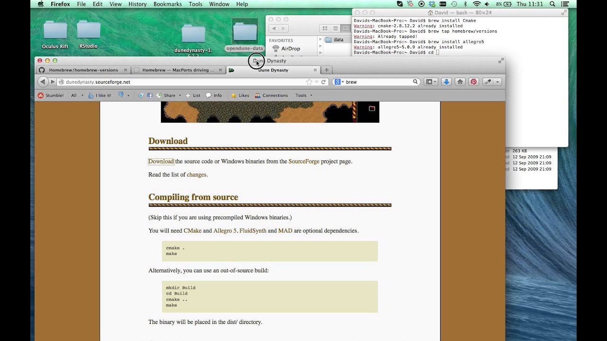This screenshot has height=341, width=607.
Task: Open the changes link
Action: [197, 175]
